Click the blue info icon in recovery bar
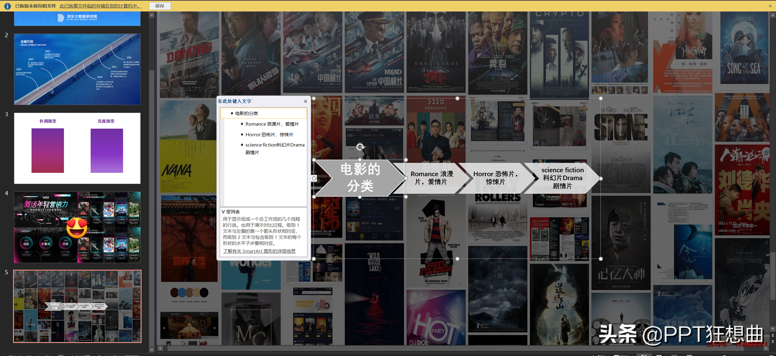776x356 pixels. coord(7,6)
